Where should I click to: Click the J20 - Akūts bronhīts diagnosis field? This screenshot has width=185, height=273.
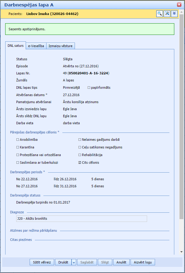[x=82, y=219]
